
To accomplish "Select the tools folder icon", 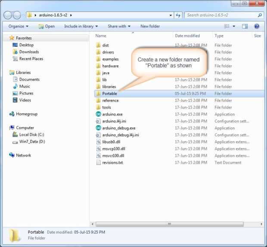I will [98, 107].
